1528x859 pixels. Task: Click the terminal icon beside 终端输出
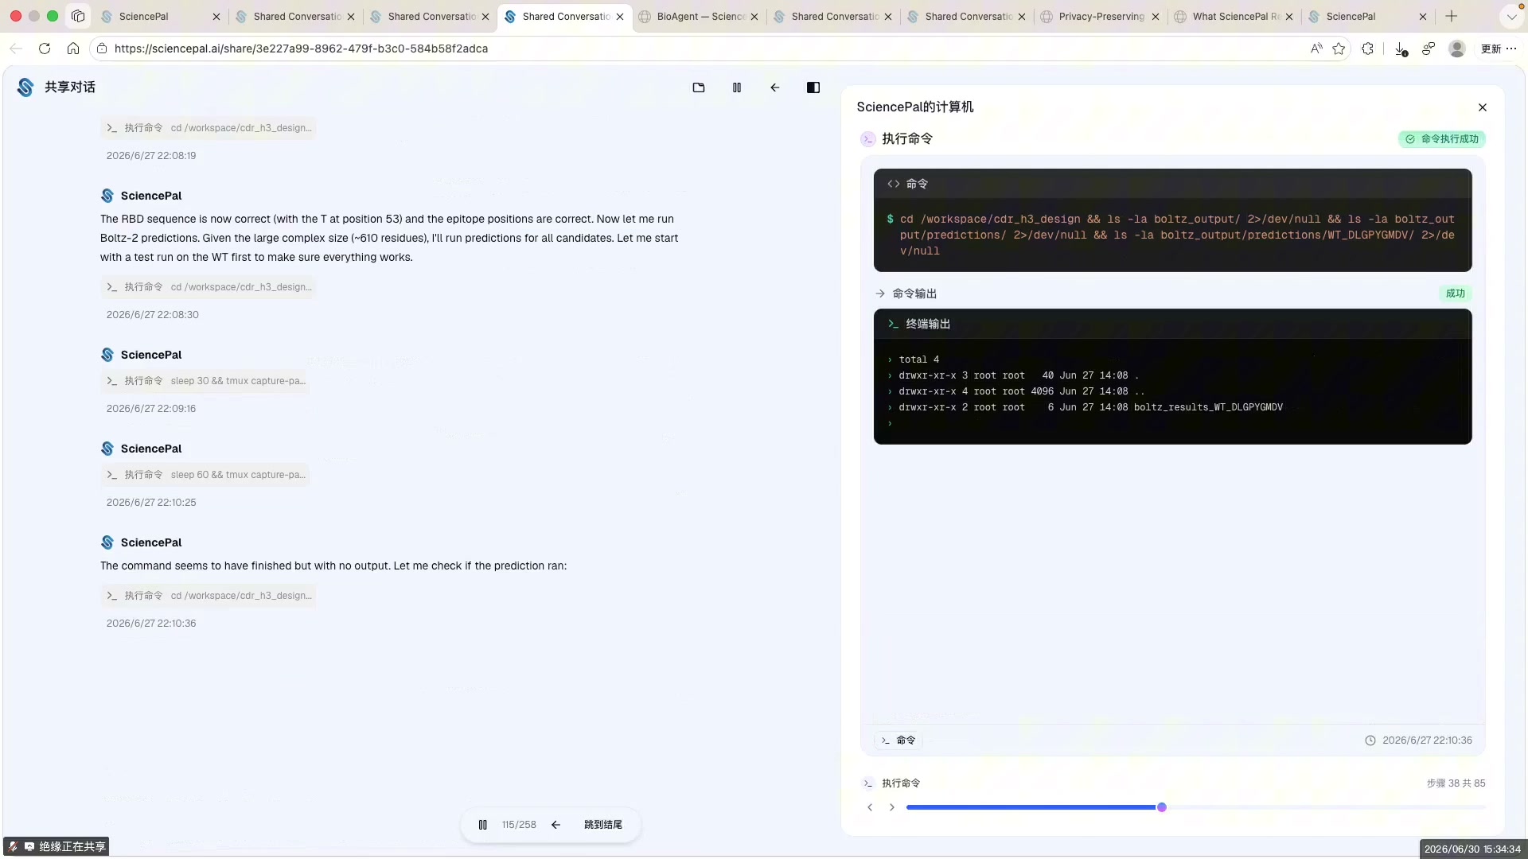click(x=894, y=324)
